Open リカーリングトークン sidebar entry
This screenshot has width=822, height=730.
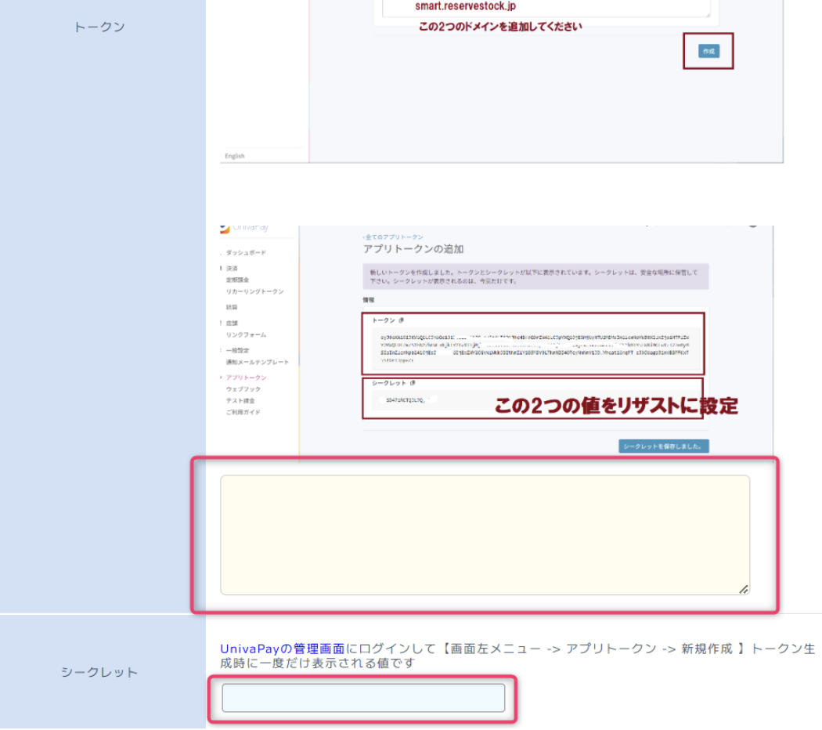tap(254, 291)
